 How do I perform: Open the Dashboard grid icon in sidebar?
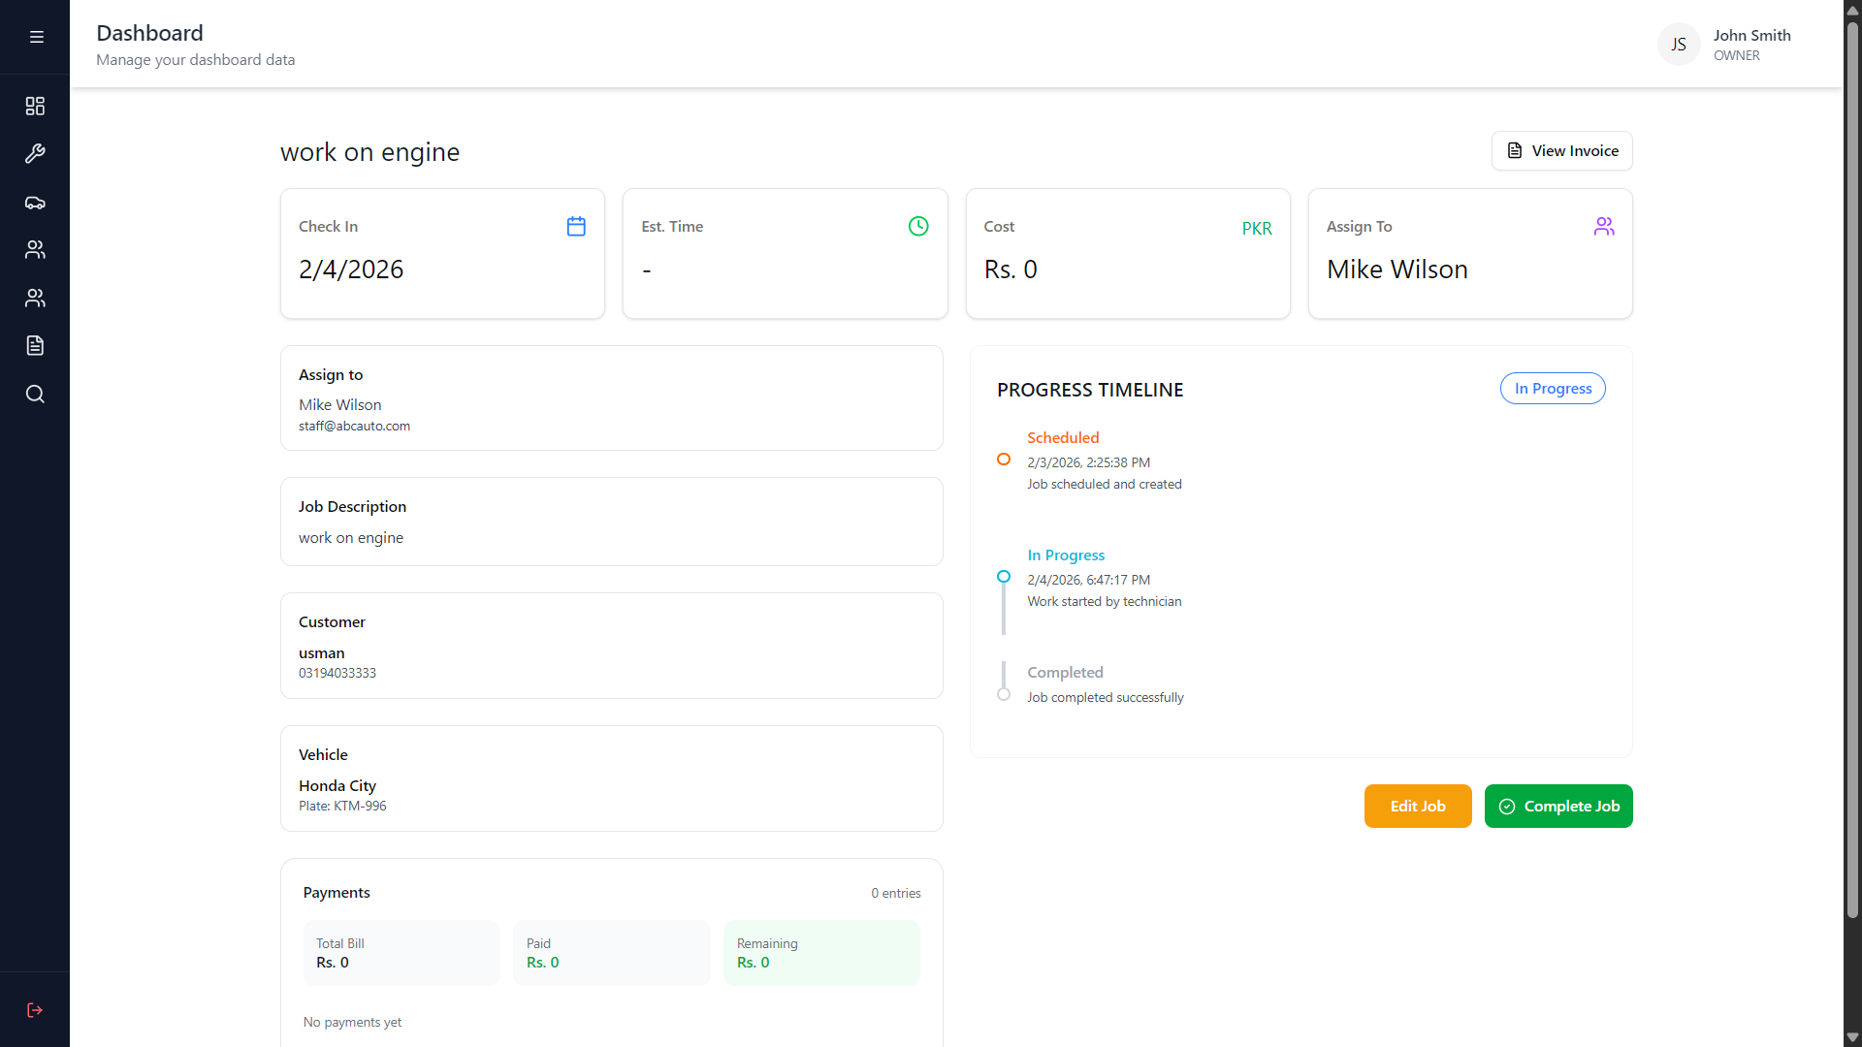pos(35,106)
